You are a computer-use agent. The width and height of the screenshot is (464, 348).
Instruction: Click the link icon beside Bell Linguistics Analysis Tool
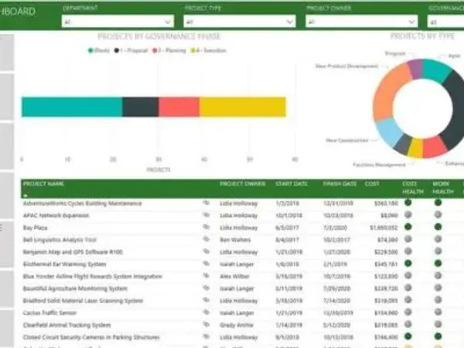pyautogui.click(x=206, y=240)
